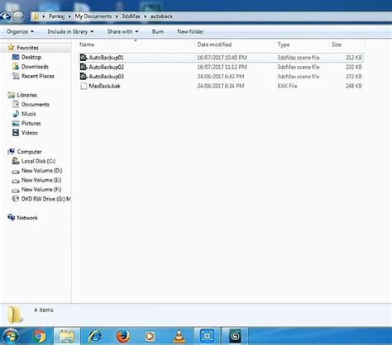This screenshot has height=345, width=392.
Task: Click the Network icon in sidebar
Action: [11, 218]
